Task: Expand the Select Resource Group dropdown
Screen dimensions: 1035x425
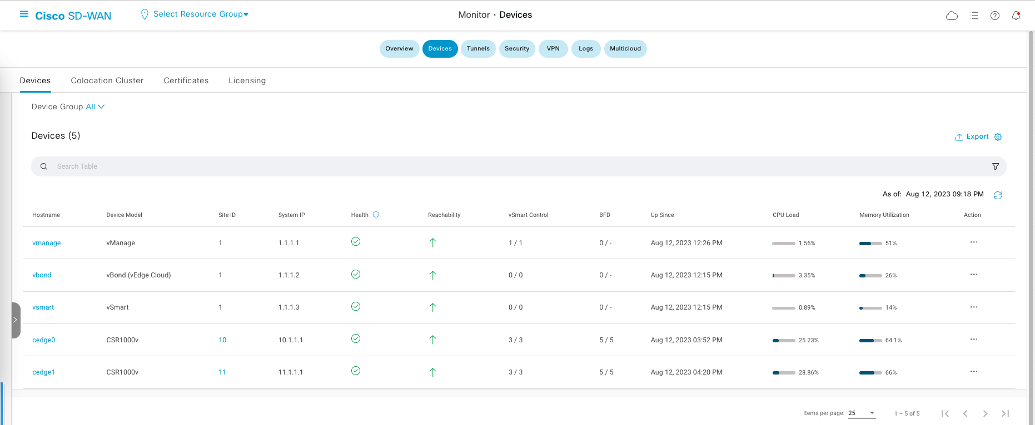Action: [x=201, y=14]
